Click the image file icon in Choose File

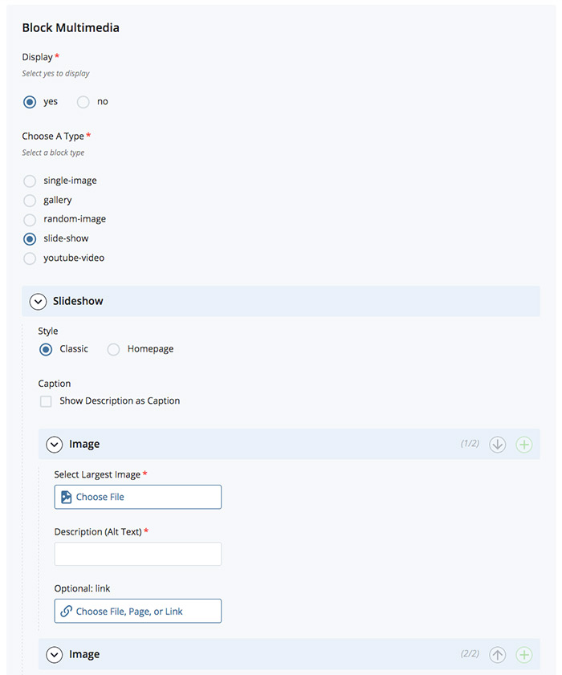coord(66,497)
